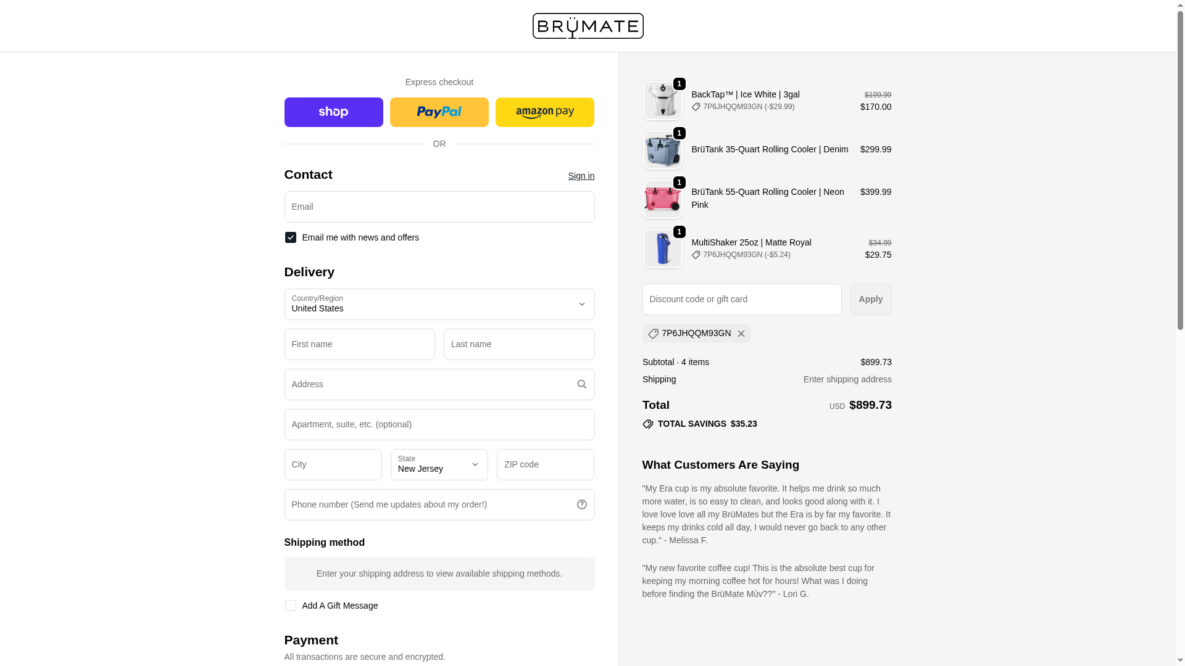Enable Add A Gift Message checkbox
The width and height of the screenshot is (1185, 666).
(x=291, y=606)
